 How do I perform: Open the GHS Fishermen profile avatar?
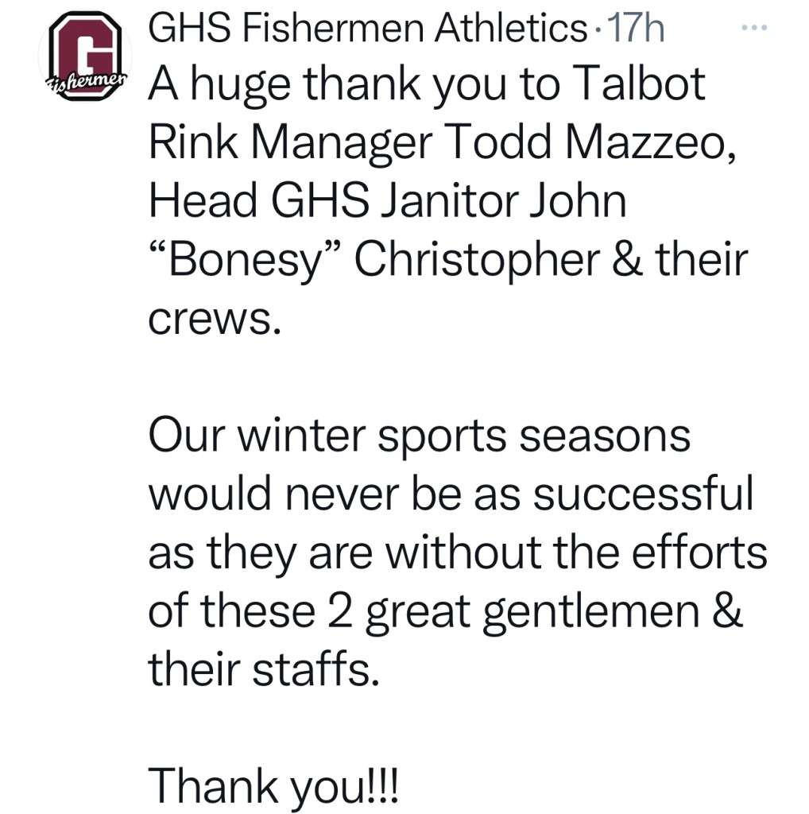tap(86, 60)
